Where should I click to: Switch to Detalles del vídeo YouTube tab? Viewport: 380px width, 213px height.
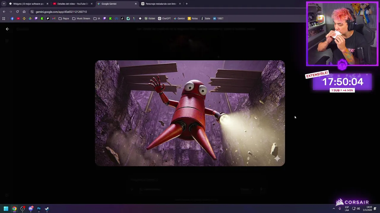point(70,4)
